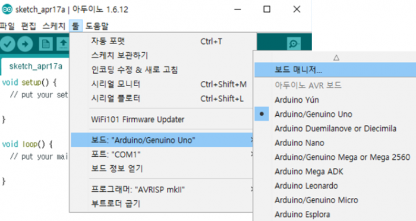Viewport: 416px width, 221px height.
Task: Click the board list scroll-up triangle
Action: pyautogui.click(x=336, y=57)
